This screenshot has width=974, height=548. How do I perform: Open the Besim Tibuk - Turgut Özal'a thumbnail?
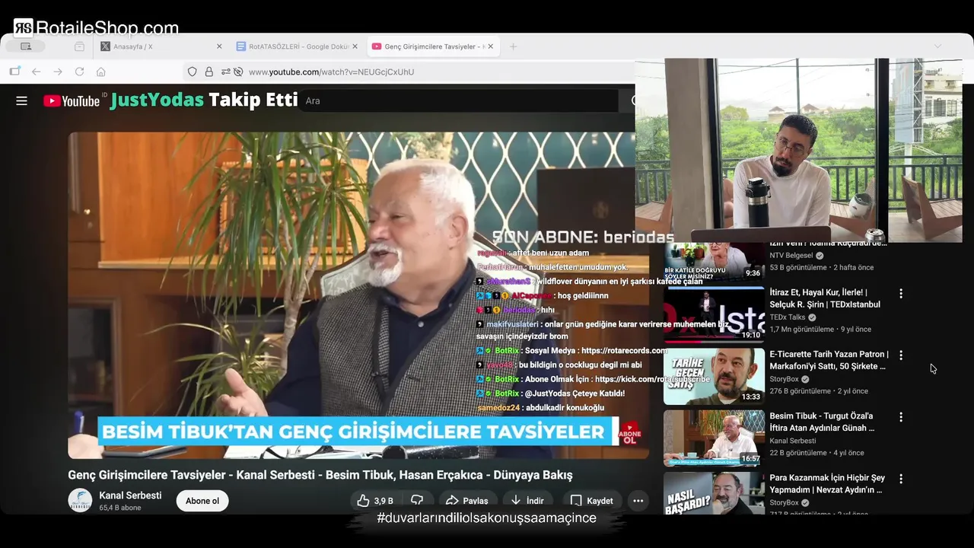[x=714, y=438]
